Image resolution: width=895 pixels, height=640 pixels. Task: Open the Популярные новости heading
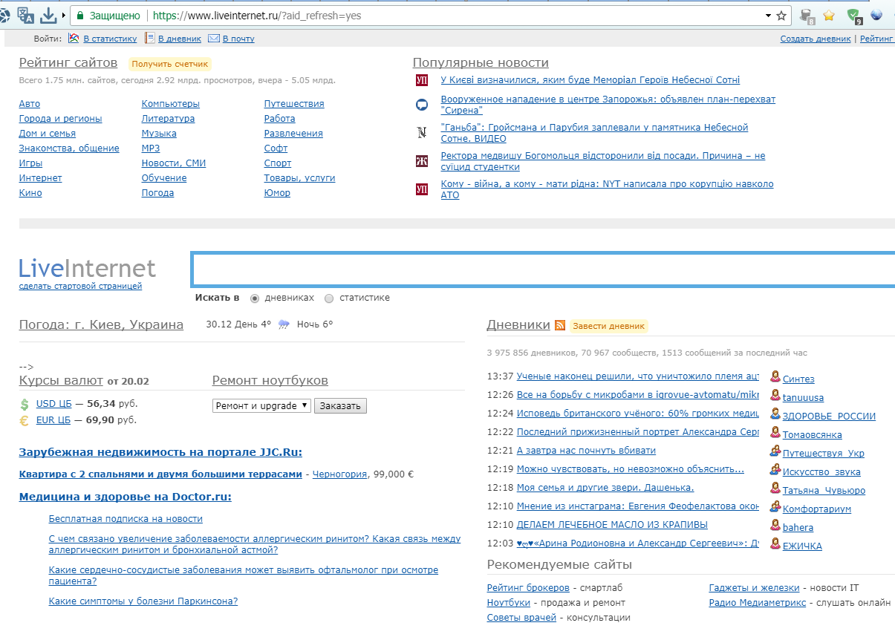[481, 63]
